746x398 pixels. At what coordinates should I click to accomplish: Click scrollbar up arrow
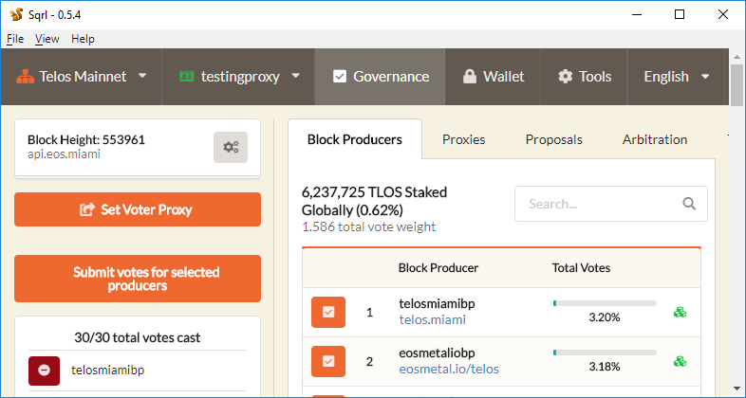pyautogui.click(x=737, y=56)
